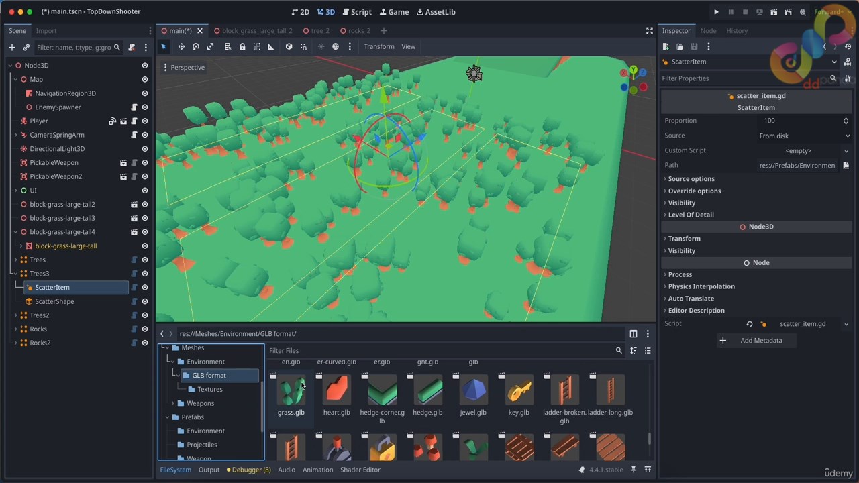
Task: Click the viewport light gizmo icon
Action: 474,74
